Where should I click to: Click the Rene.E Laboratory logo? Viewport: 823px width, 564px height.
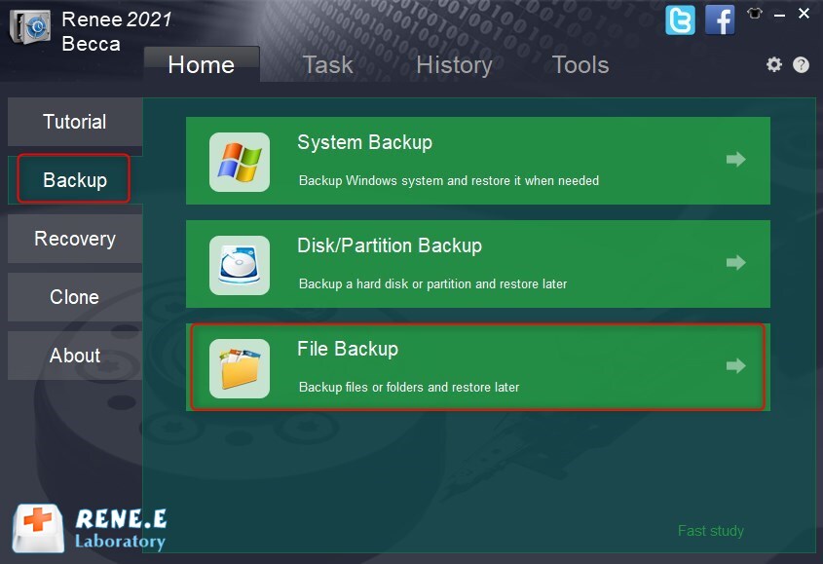[x=90, y=528]
